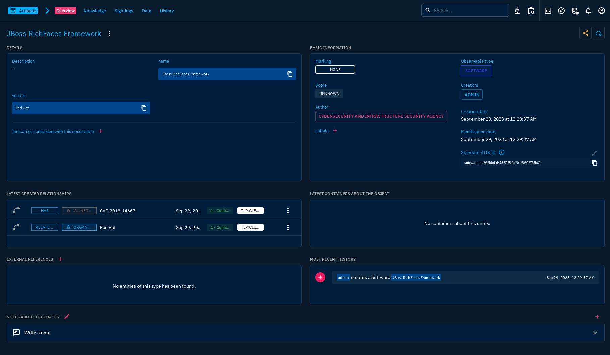
Task: Switch to the Sightings tab
Action: point(124,11)
